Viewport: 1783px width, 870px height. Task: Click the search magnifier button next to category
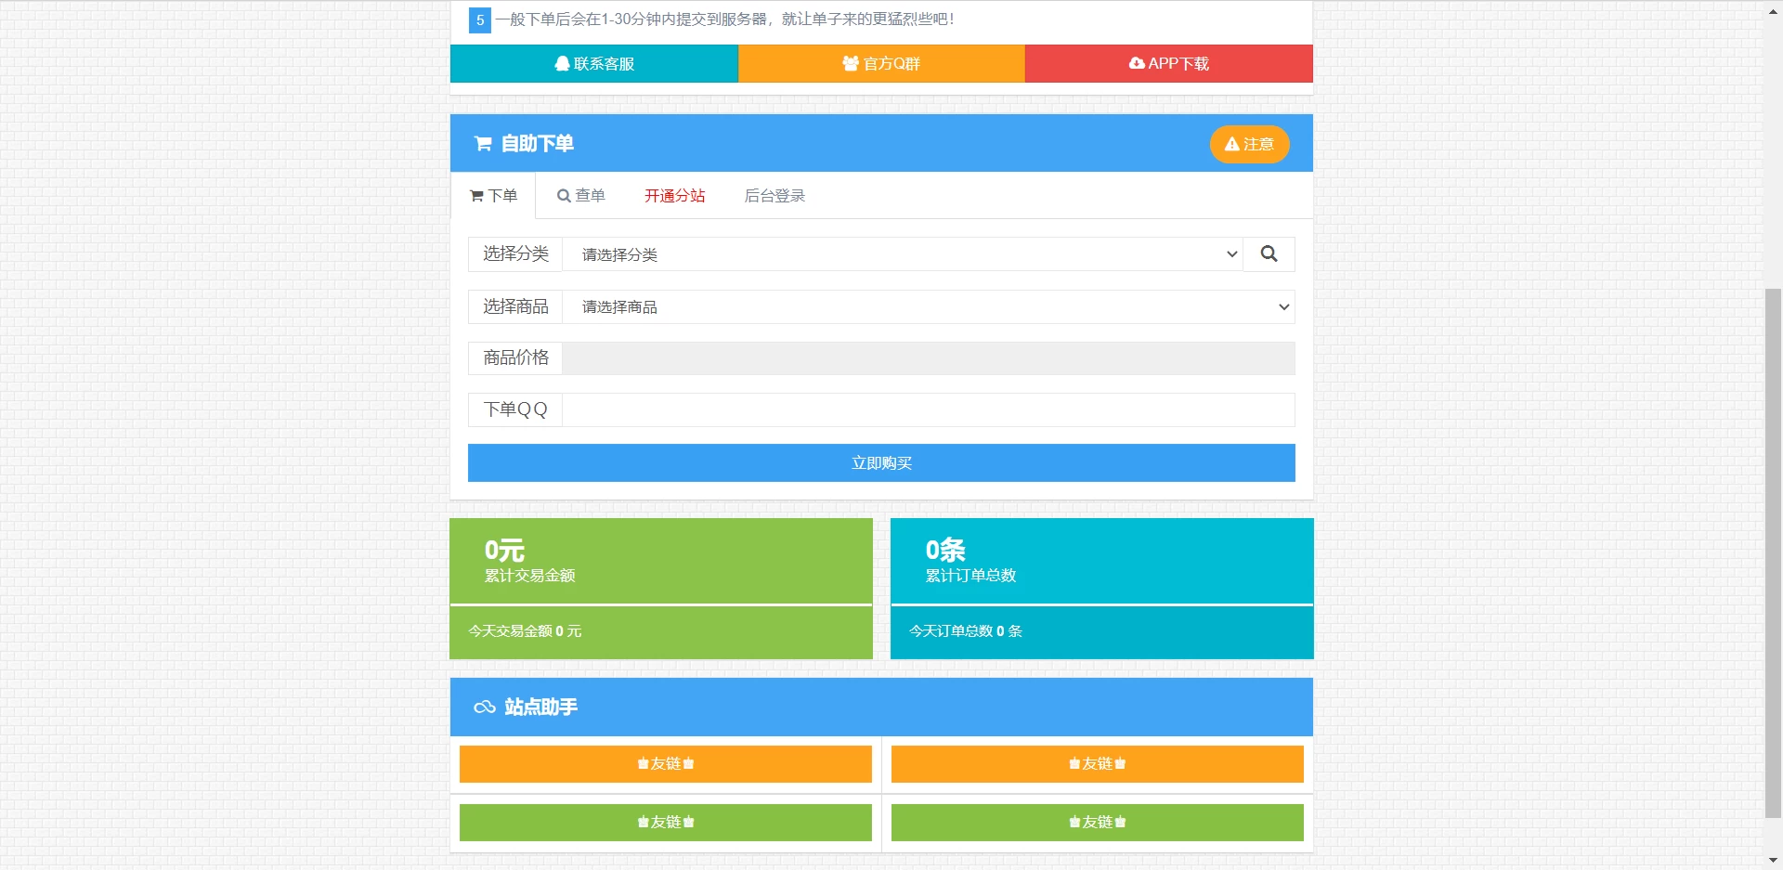[1269, 254]
